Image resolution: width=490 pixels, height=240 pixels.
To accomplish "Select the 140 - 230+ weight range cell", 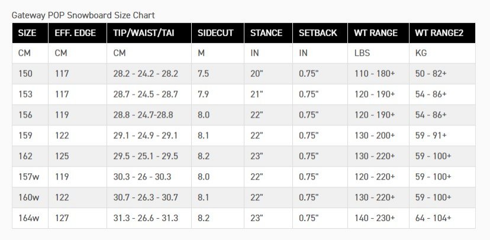I will tap(378, 218).
